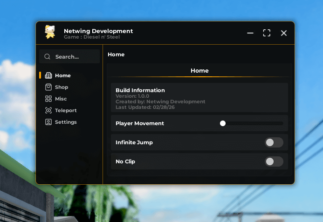Click 'Created by: Netwing Development' text
Viewport: 323px width, 222px height.
[160, 101]
